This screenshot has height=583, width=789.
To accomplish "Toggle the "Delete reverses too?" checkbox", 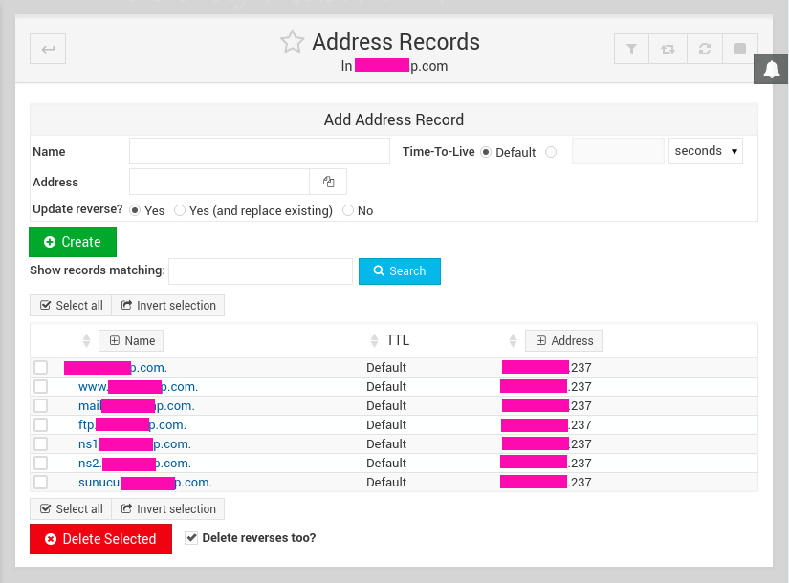I will (191, 538).
